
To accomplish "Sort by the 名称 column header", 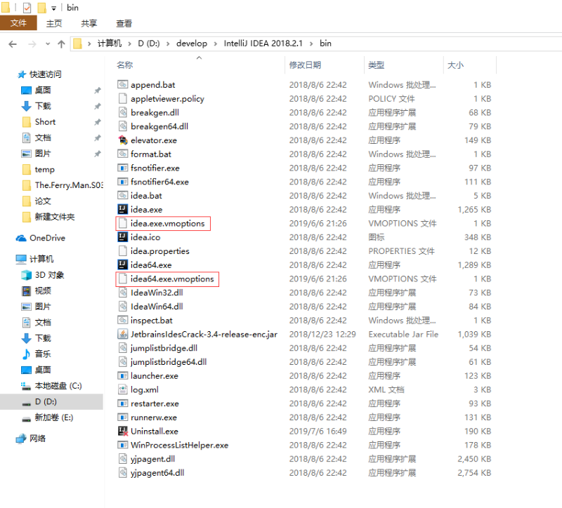I will pos(125,65).
